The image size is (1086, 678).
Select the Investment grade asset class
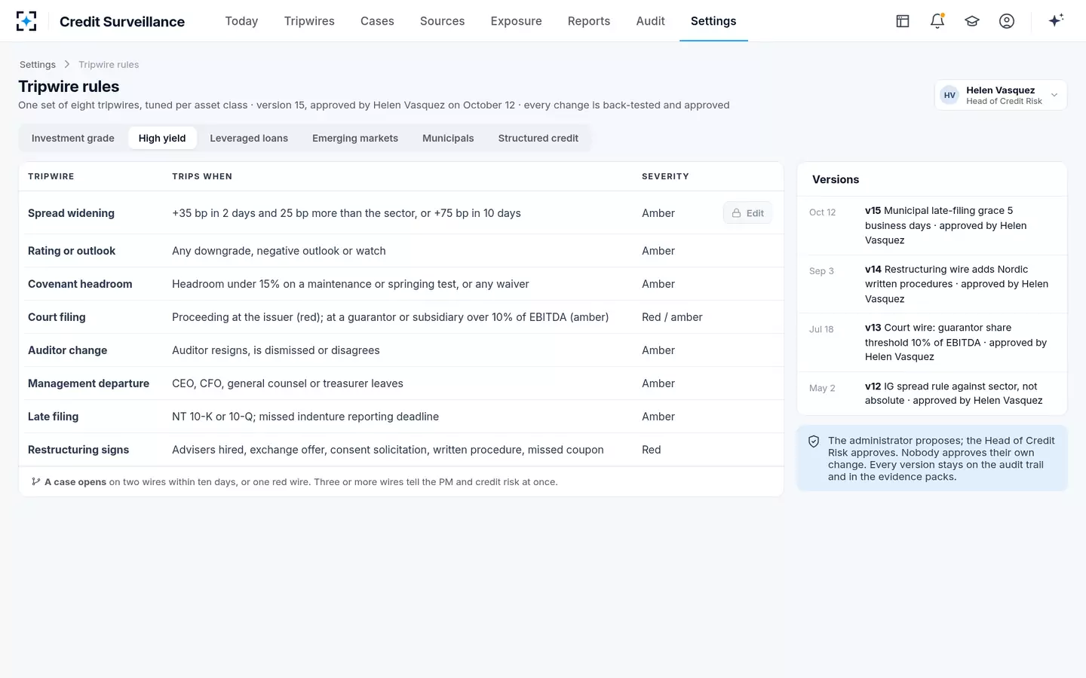click(73, 139)
